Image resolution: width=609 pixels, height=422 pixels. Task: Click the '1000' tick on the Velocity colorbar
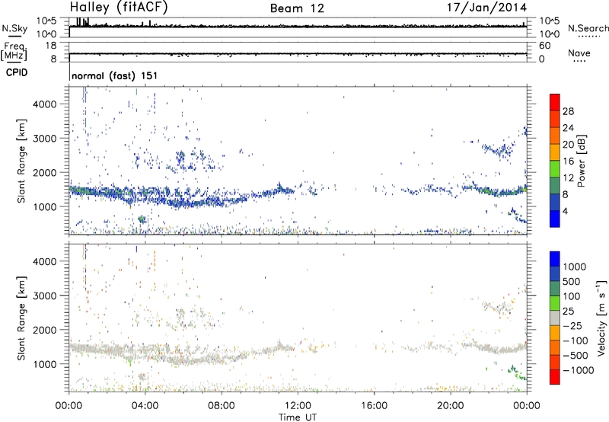pos(575,267)
